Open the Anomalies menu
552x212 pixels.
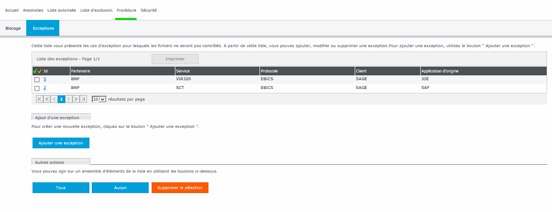click(33, 10)
